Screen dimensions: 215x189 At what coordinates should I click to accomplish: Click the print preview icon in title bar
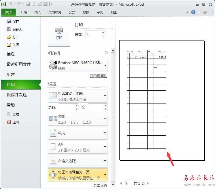(45, 4)
